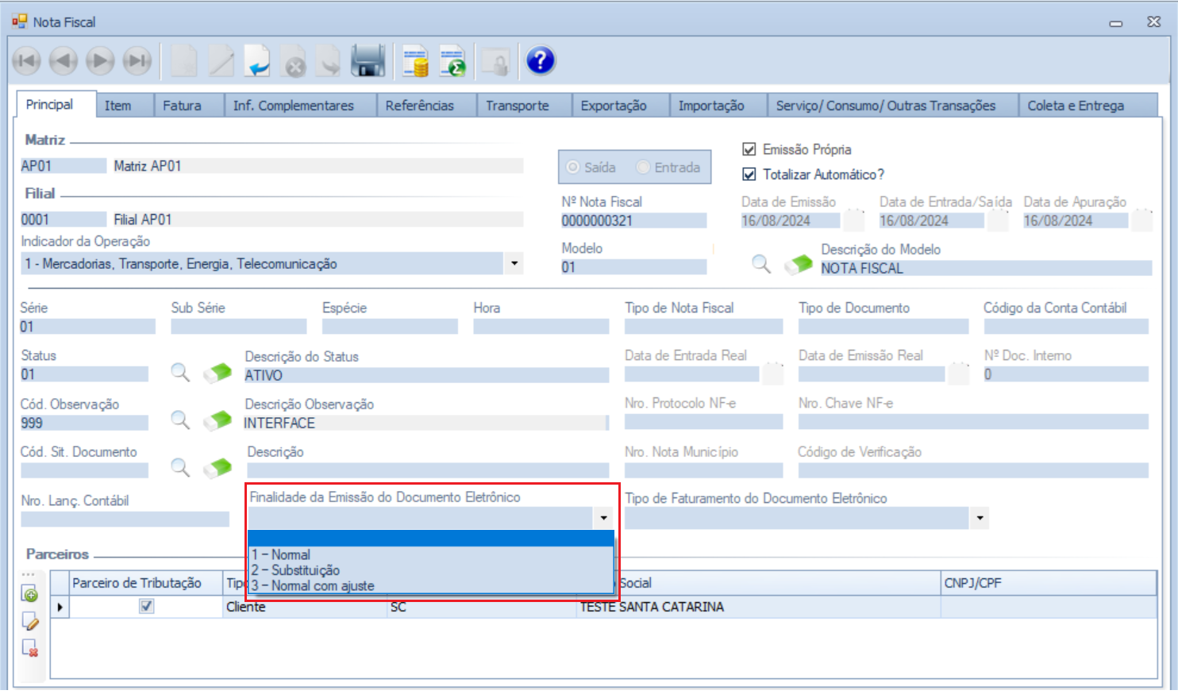
Task: Click the green sigma totals toolbar icon
Action: [453, 61]
